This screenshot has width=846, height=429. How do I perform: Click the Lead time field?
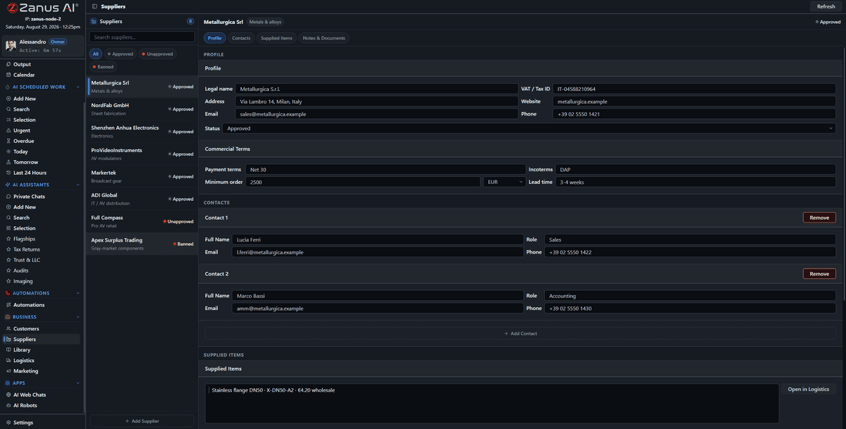696,182
